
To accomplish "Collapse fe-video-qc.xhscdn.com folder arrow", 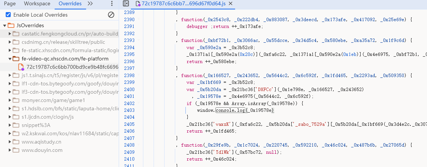I will [x=10, y=59].
